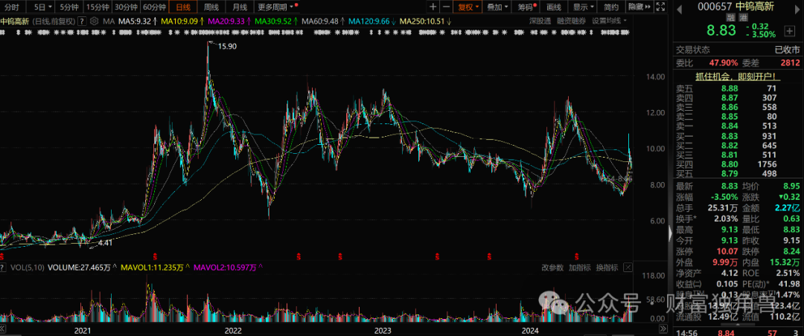The height and width of the screenshot is (336, 804).
Task: Click the 买一 8.83 order row
Action: click(737, 135)
